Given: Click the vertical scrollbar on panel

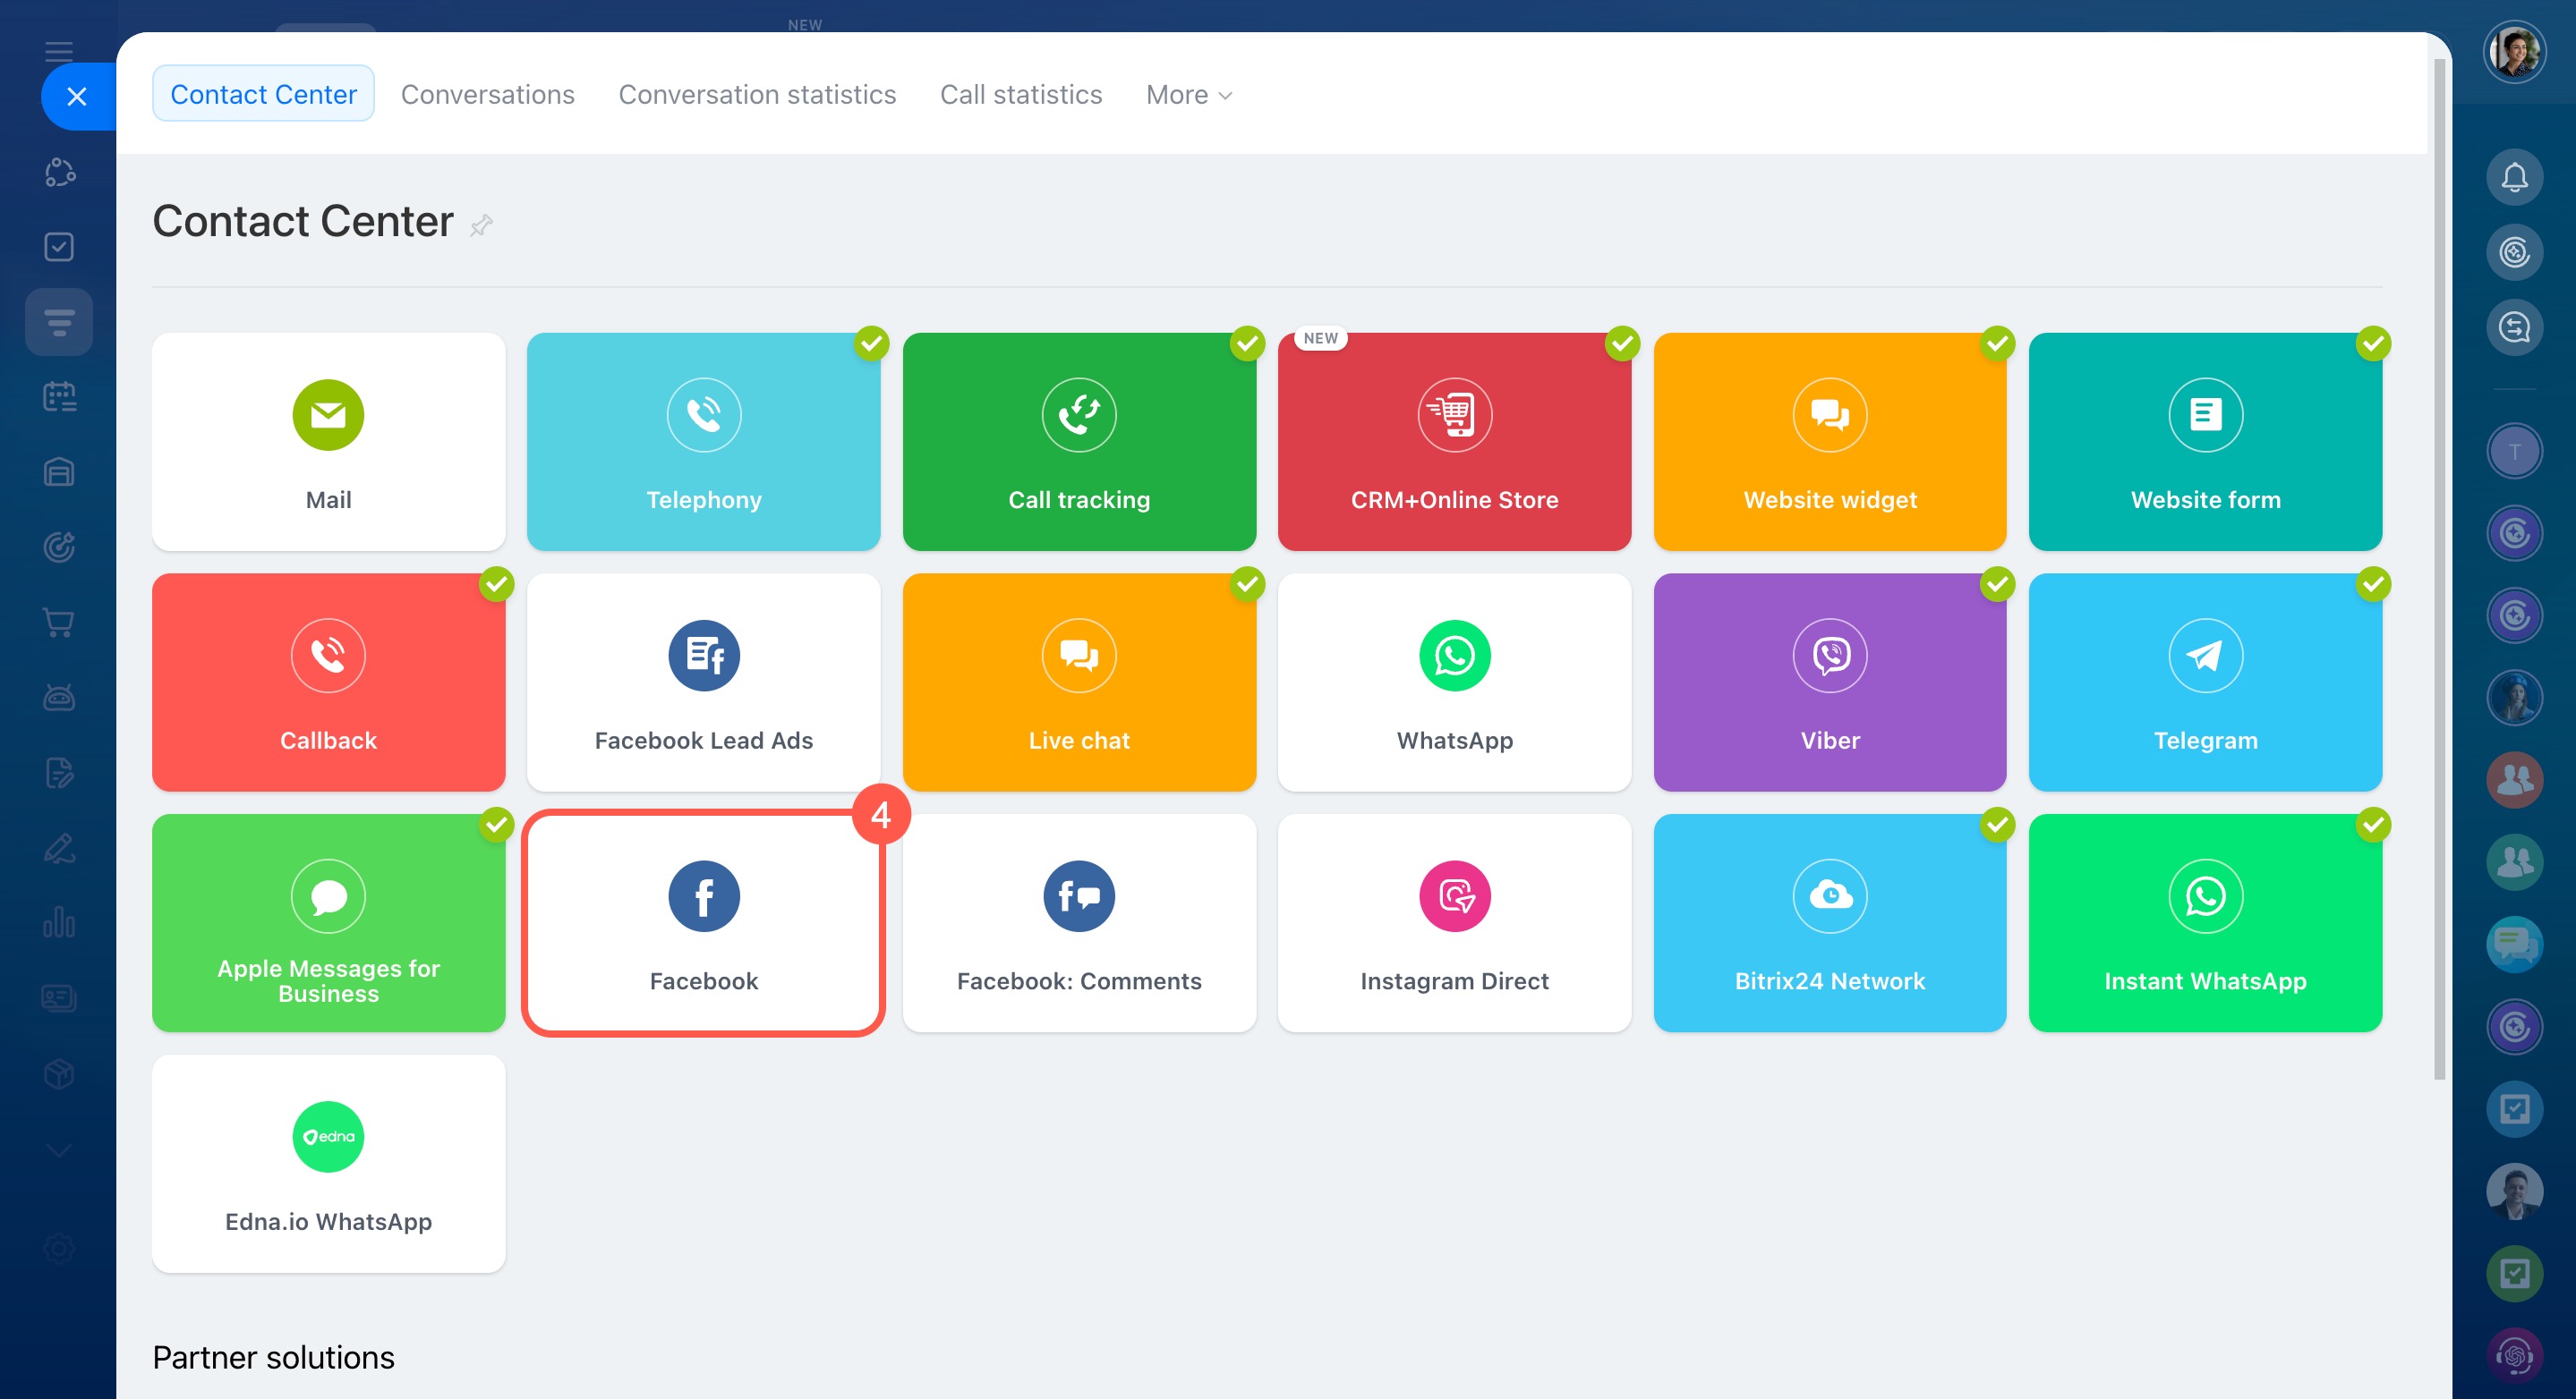Looking at the screenshot, I should 2439,570.
